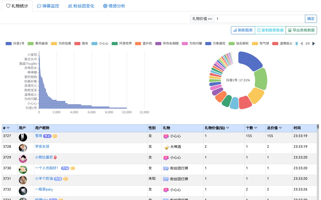The image size is (321, 200).
Task: Hide the 为你加冕 legend series
Action: click(x=61, y=43)
